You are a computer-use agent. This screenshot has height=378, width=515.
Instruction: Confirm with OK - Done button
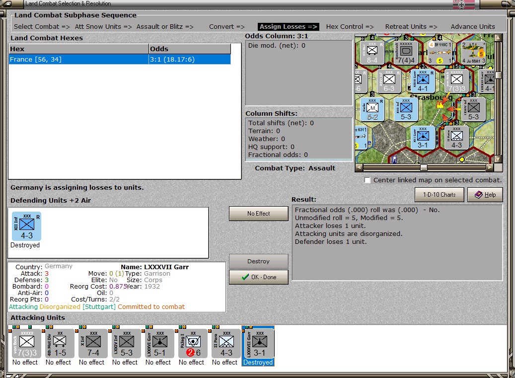(258, 277)
